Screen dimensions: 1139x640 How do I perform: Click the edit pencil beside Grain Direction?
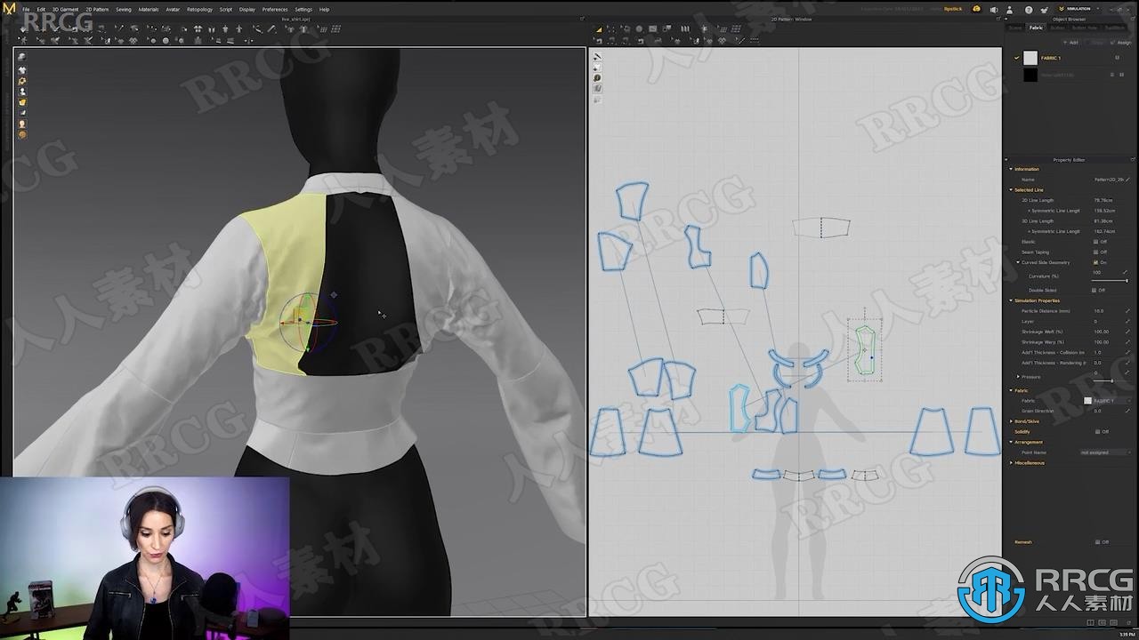(1127, 411)
